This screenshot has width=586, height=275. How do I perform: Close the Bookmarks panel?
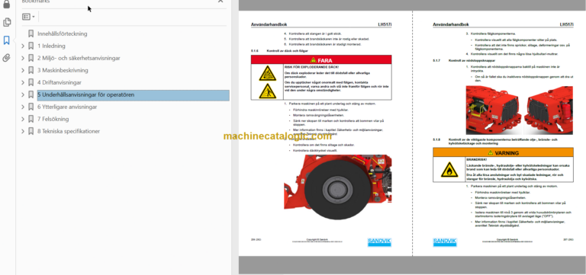[221, 2]
